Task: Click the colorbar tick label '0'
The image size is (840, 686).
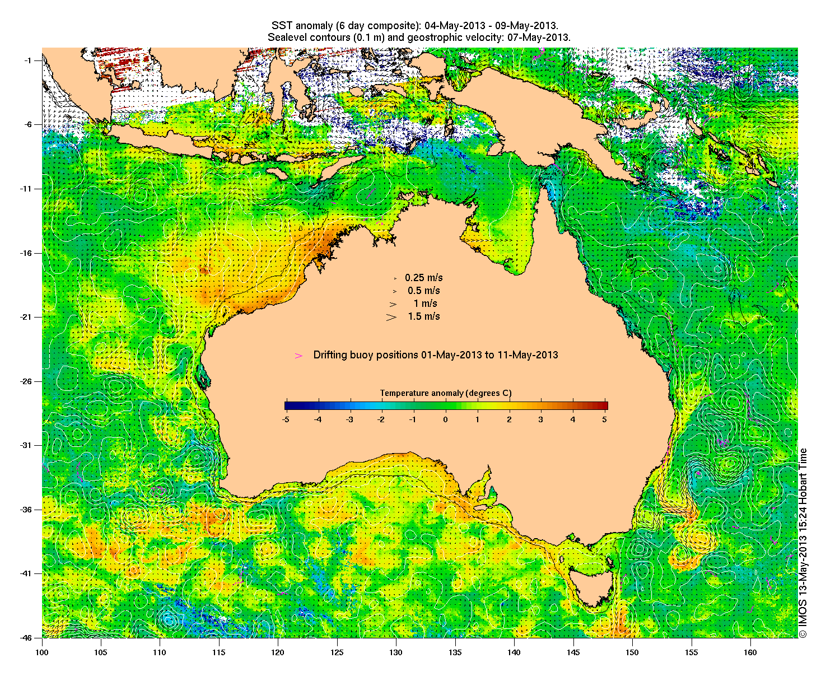Action: (x=446, y=419)
